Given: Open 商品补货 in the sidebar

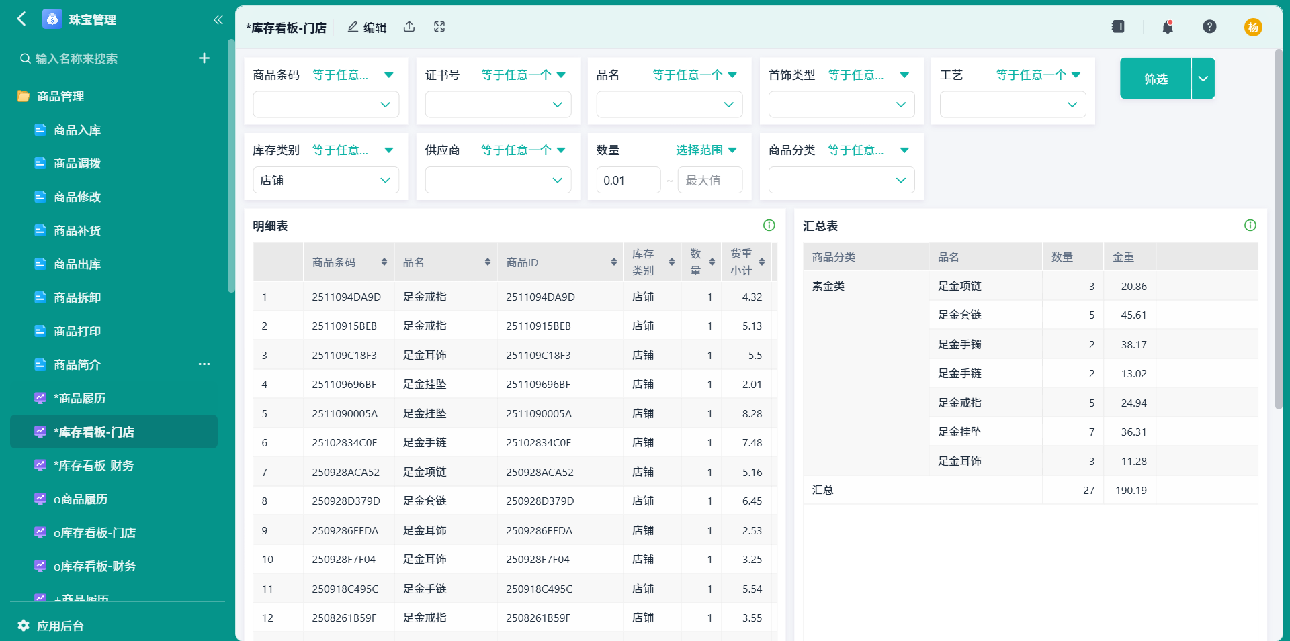Looking at the screenshot, I should point(114,230).
